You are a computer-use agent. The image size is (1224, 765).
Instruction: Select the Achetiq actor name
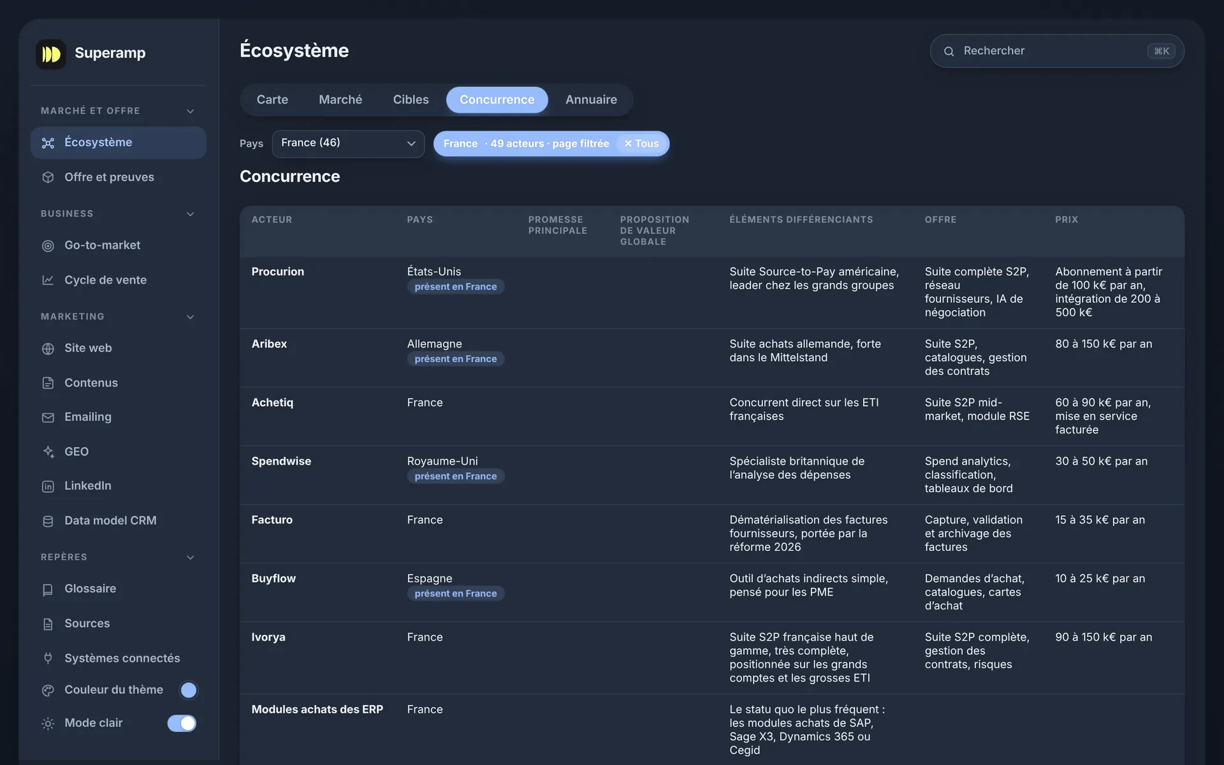[272, 402]
